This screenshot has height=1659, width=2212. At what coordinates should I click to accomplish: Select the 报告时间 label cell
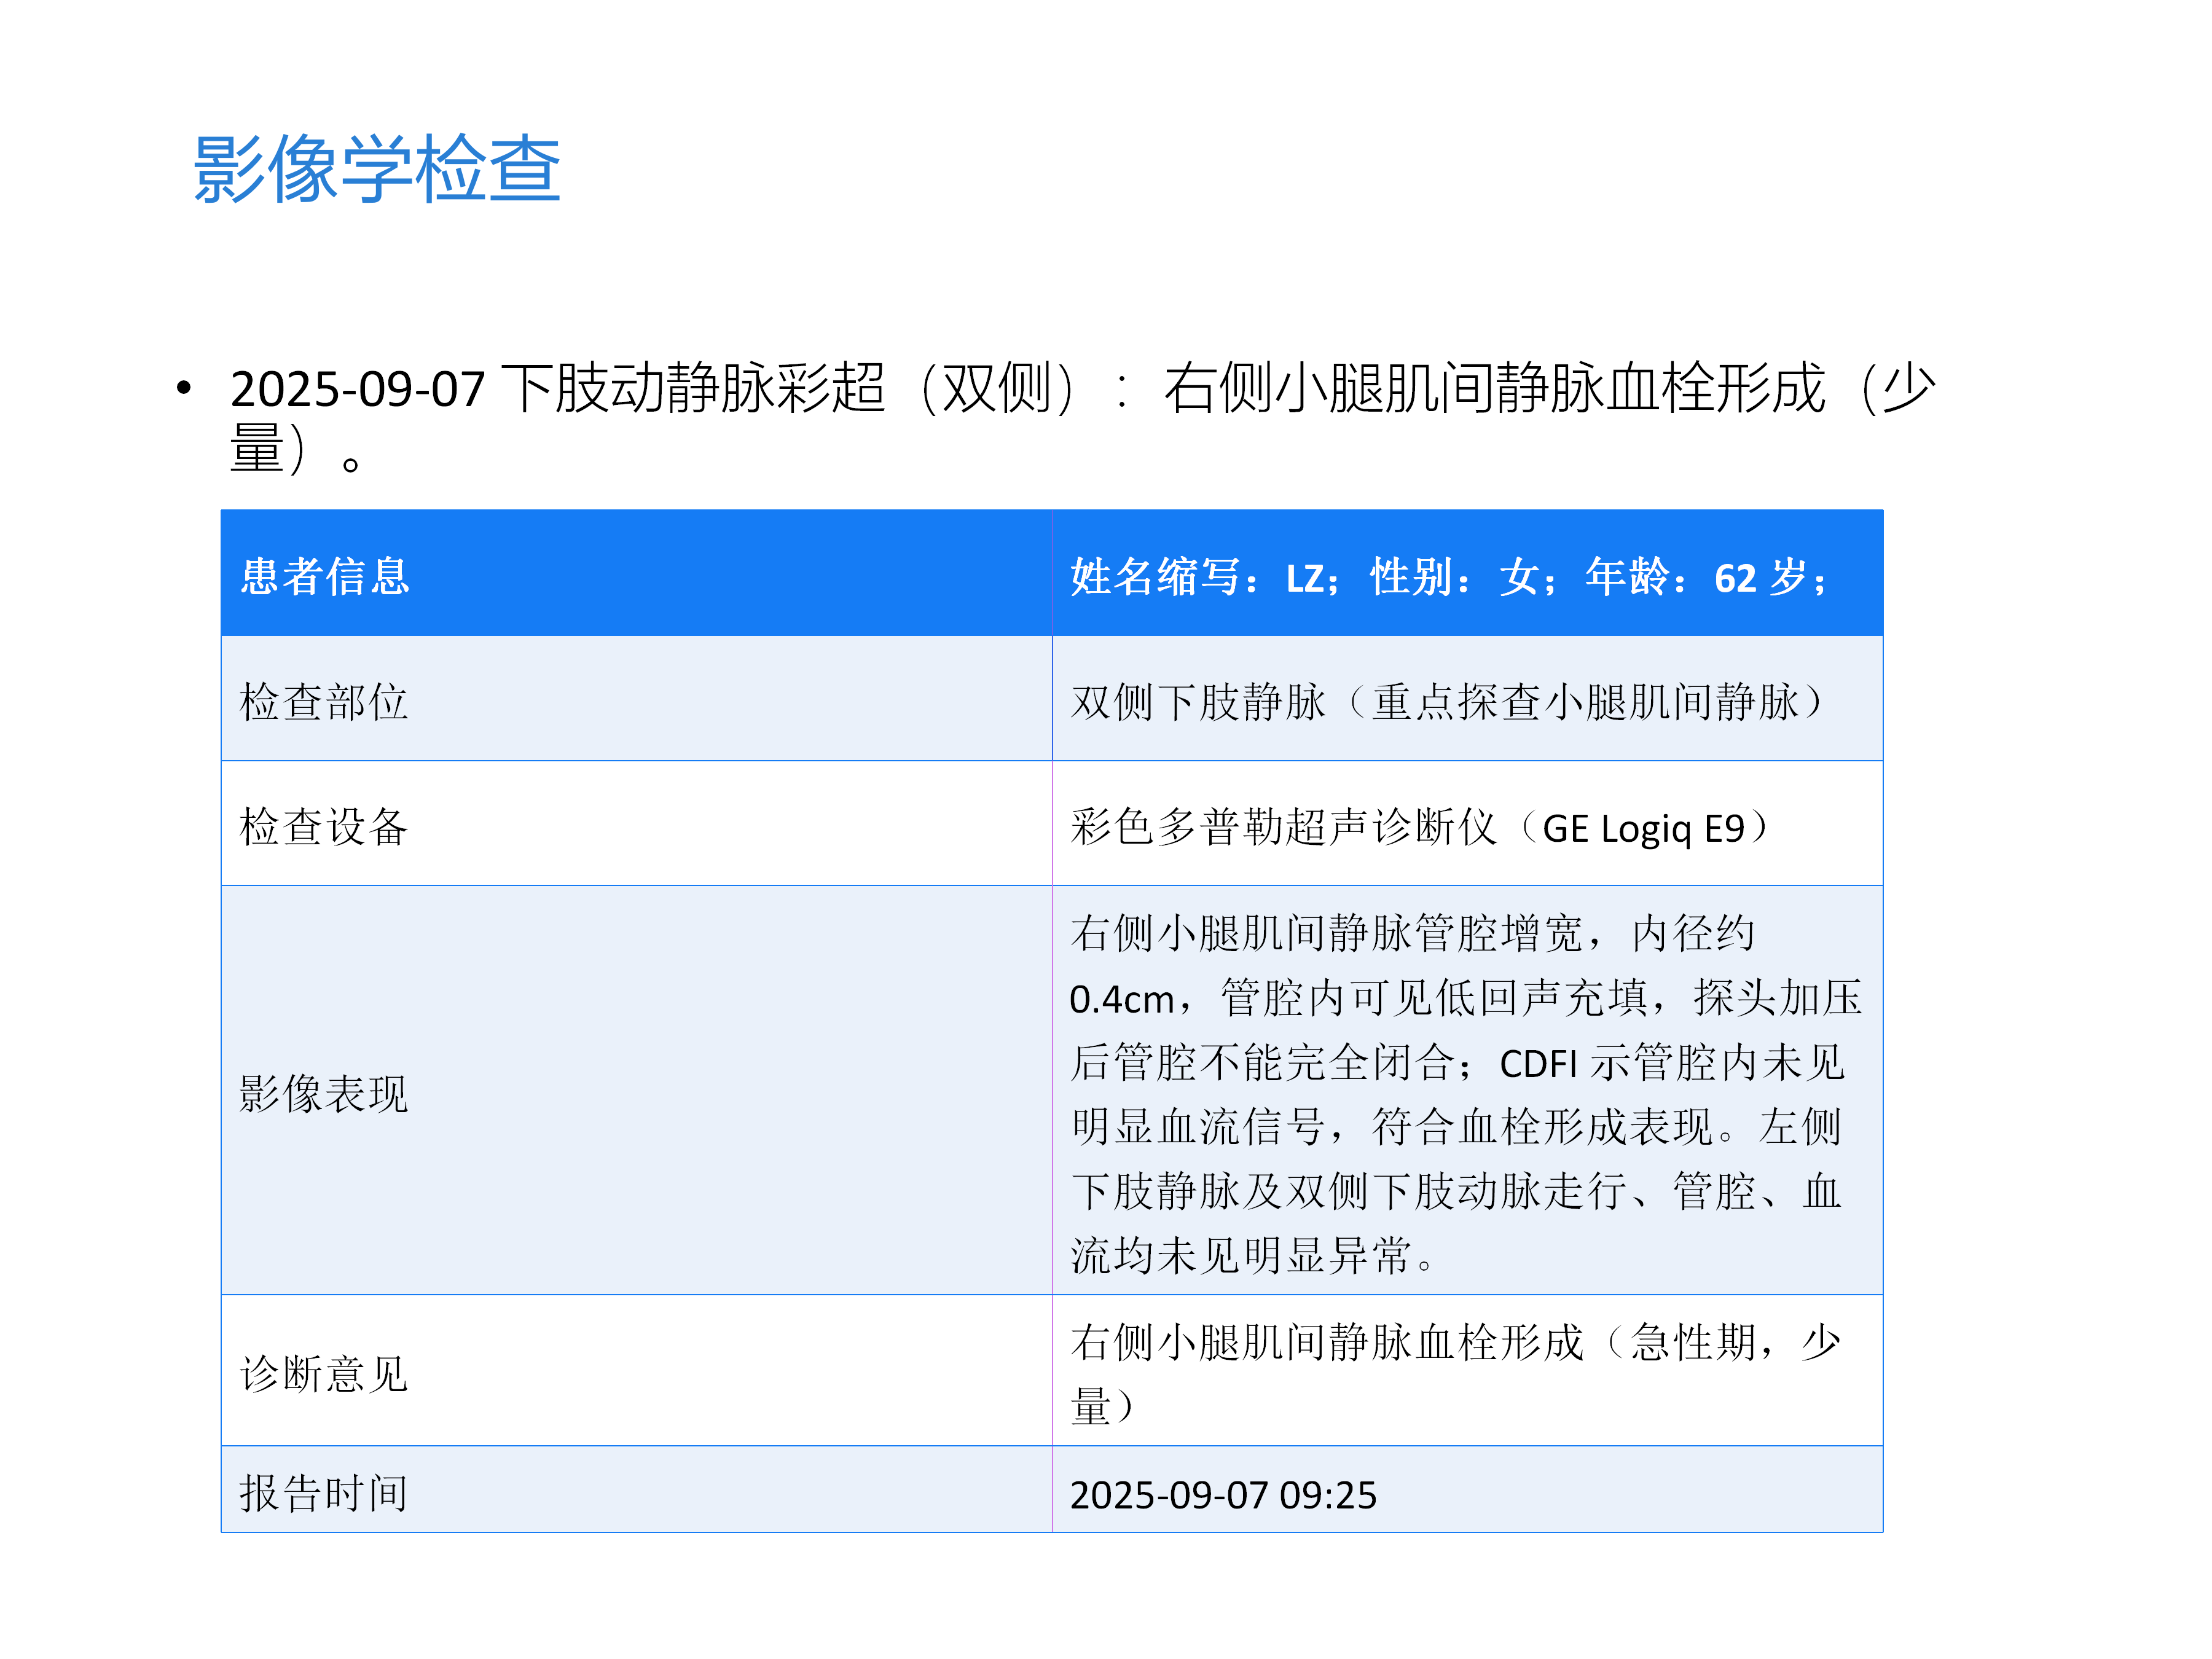click(x=324, y=1493)
